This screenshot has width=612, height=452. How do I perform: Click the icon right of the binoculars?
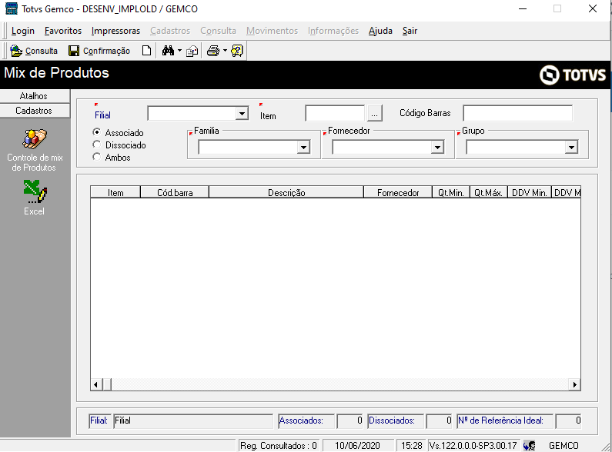(192, 51)
